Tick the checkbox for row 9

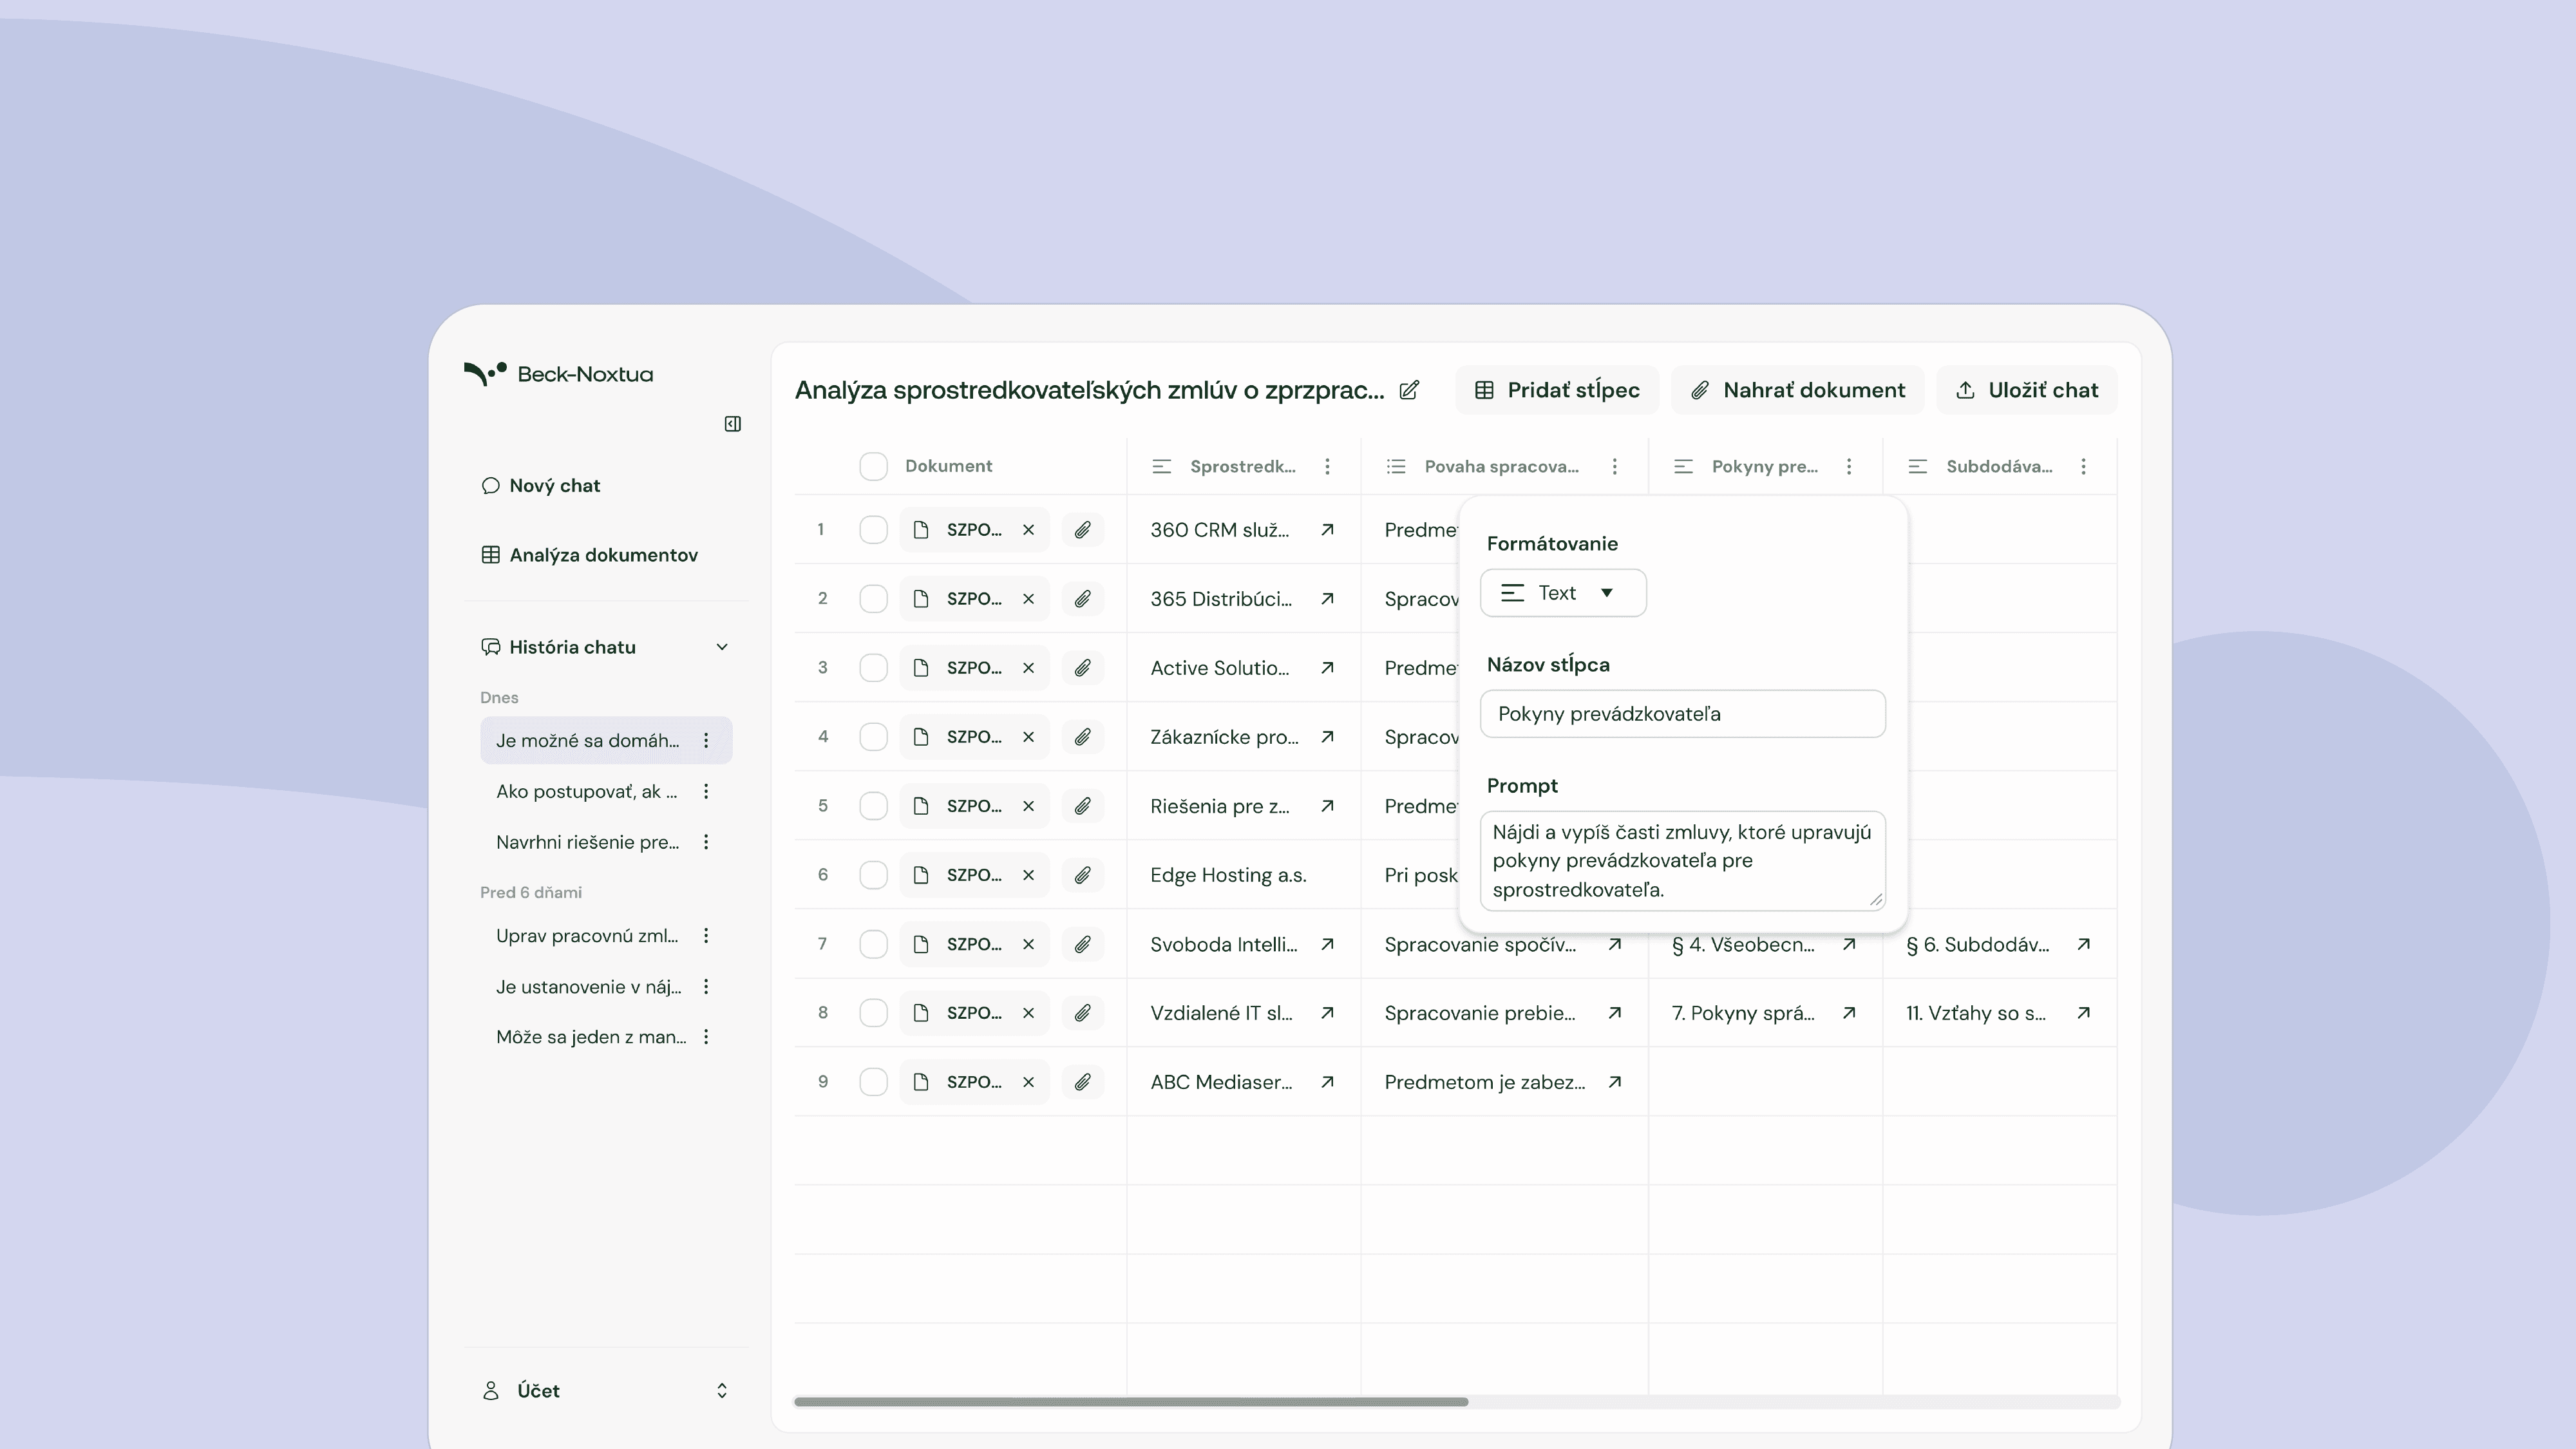tap(873, 1082)
